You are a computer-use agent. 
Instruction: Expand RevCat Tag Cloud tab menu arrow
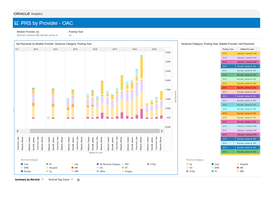pyautogui.click(x=72, y=179)
